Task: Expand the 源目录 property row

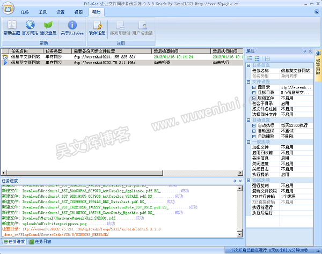Action: pos(254,86)
